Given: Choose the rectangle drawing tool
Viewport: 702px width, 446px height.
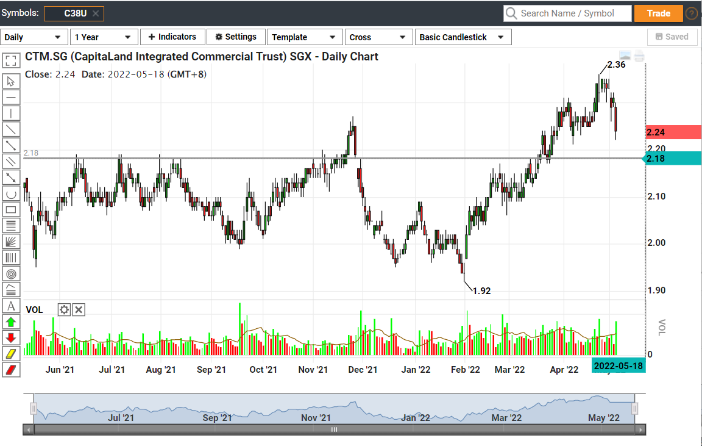Looking at the screenshot, I should tap(11, 209).
